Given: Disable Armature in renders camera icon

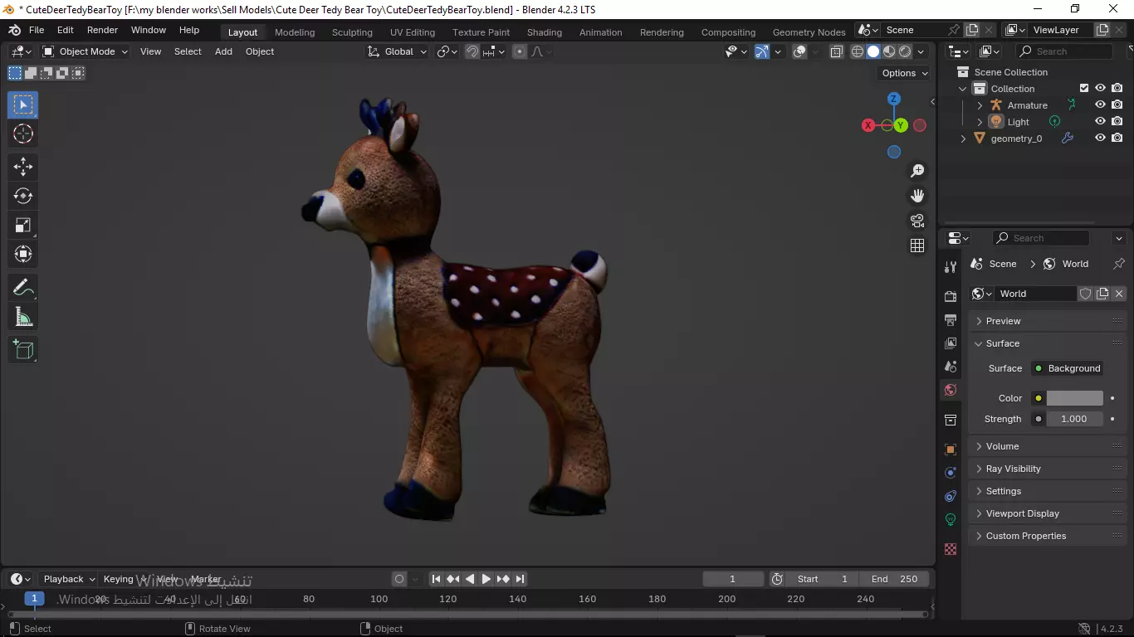Looking at the screenshot, I should tap(1117, 105).
